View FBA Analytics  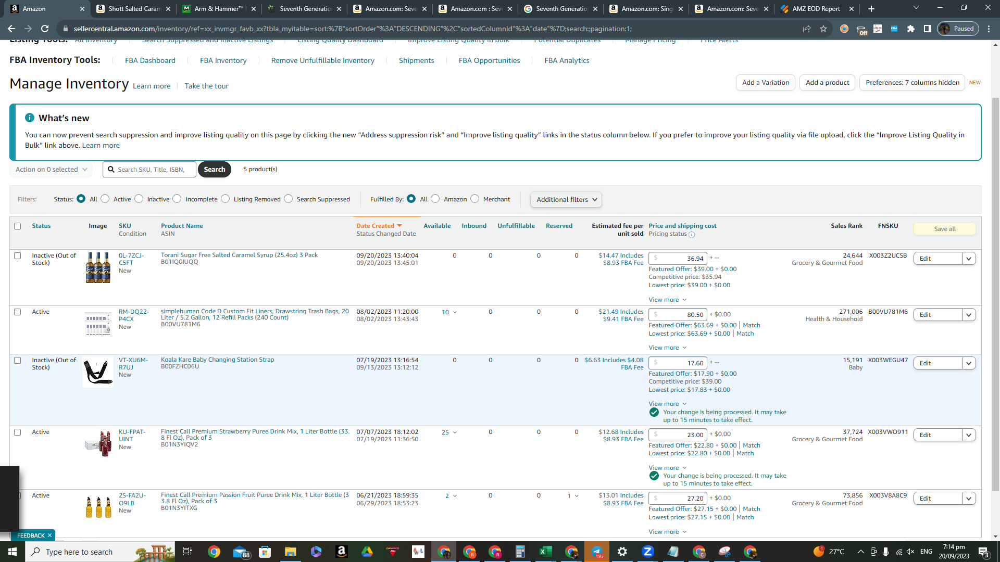tap(567, 60)
